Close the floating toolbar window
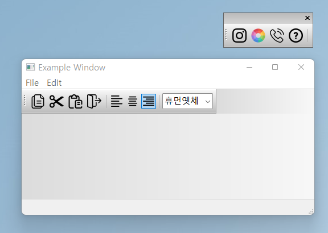Screen dimensions: 328x233 coord(307,18)
